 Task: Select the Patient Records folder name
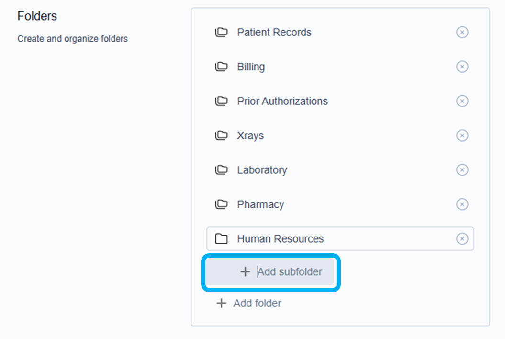pos(274,33)
